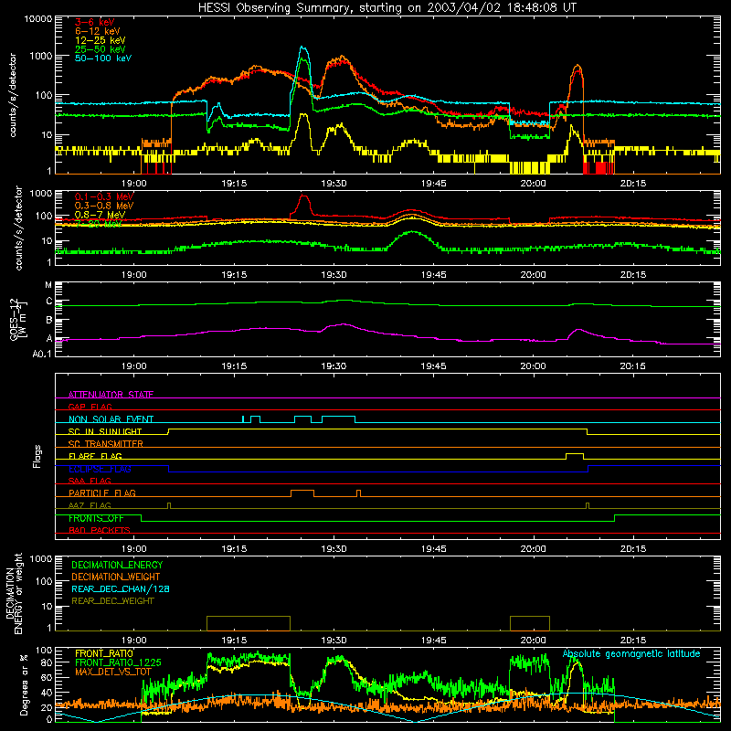Click the 0.1-0.3 MeV red peak near 19:25
This screenshot has height=731, width=731.
coord(304,196)
